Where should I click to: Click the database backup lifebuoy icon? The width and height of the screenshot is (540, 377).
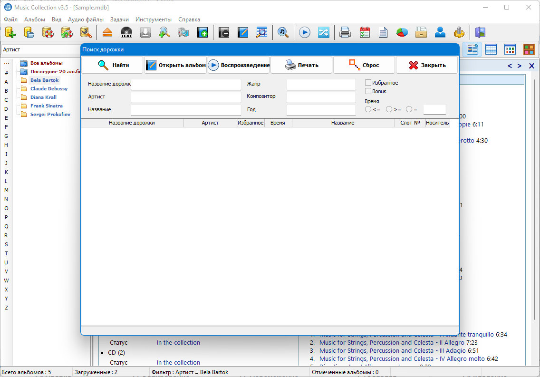[48, 32]
